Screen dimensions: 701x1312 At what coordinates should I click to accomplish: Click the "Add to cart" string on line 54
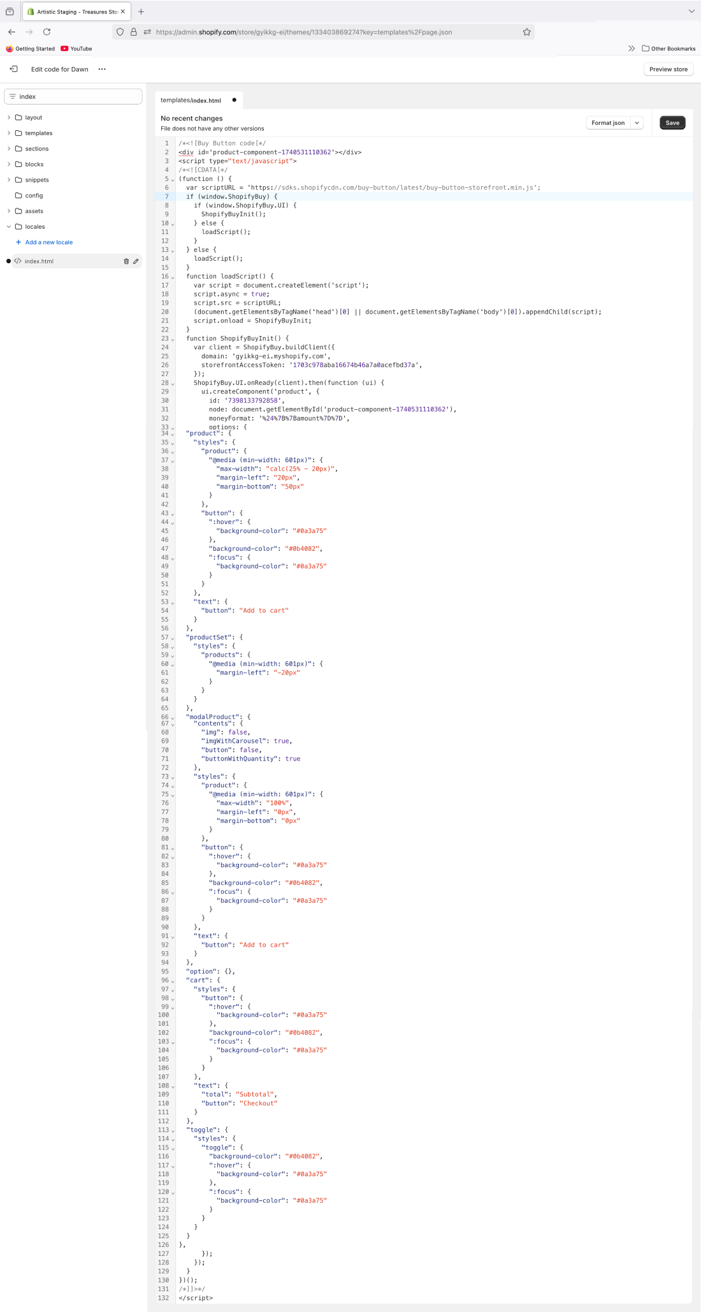coord(264,611)
